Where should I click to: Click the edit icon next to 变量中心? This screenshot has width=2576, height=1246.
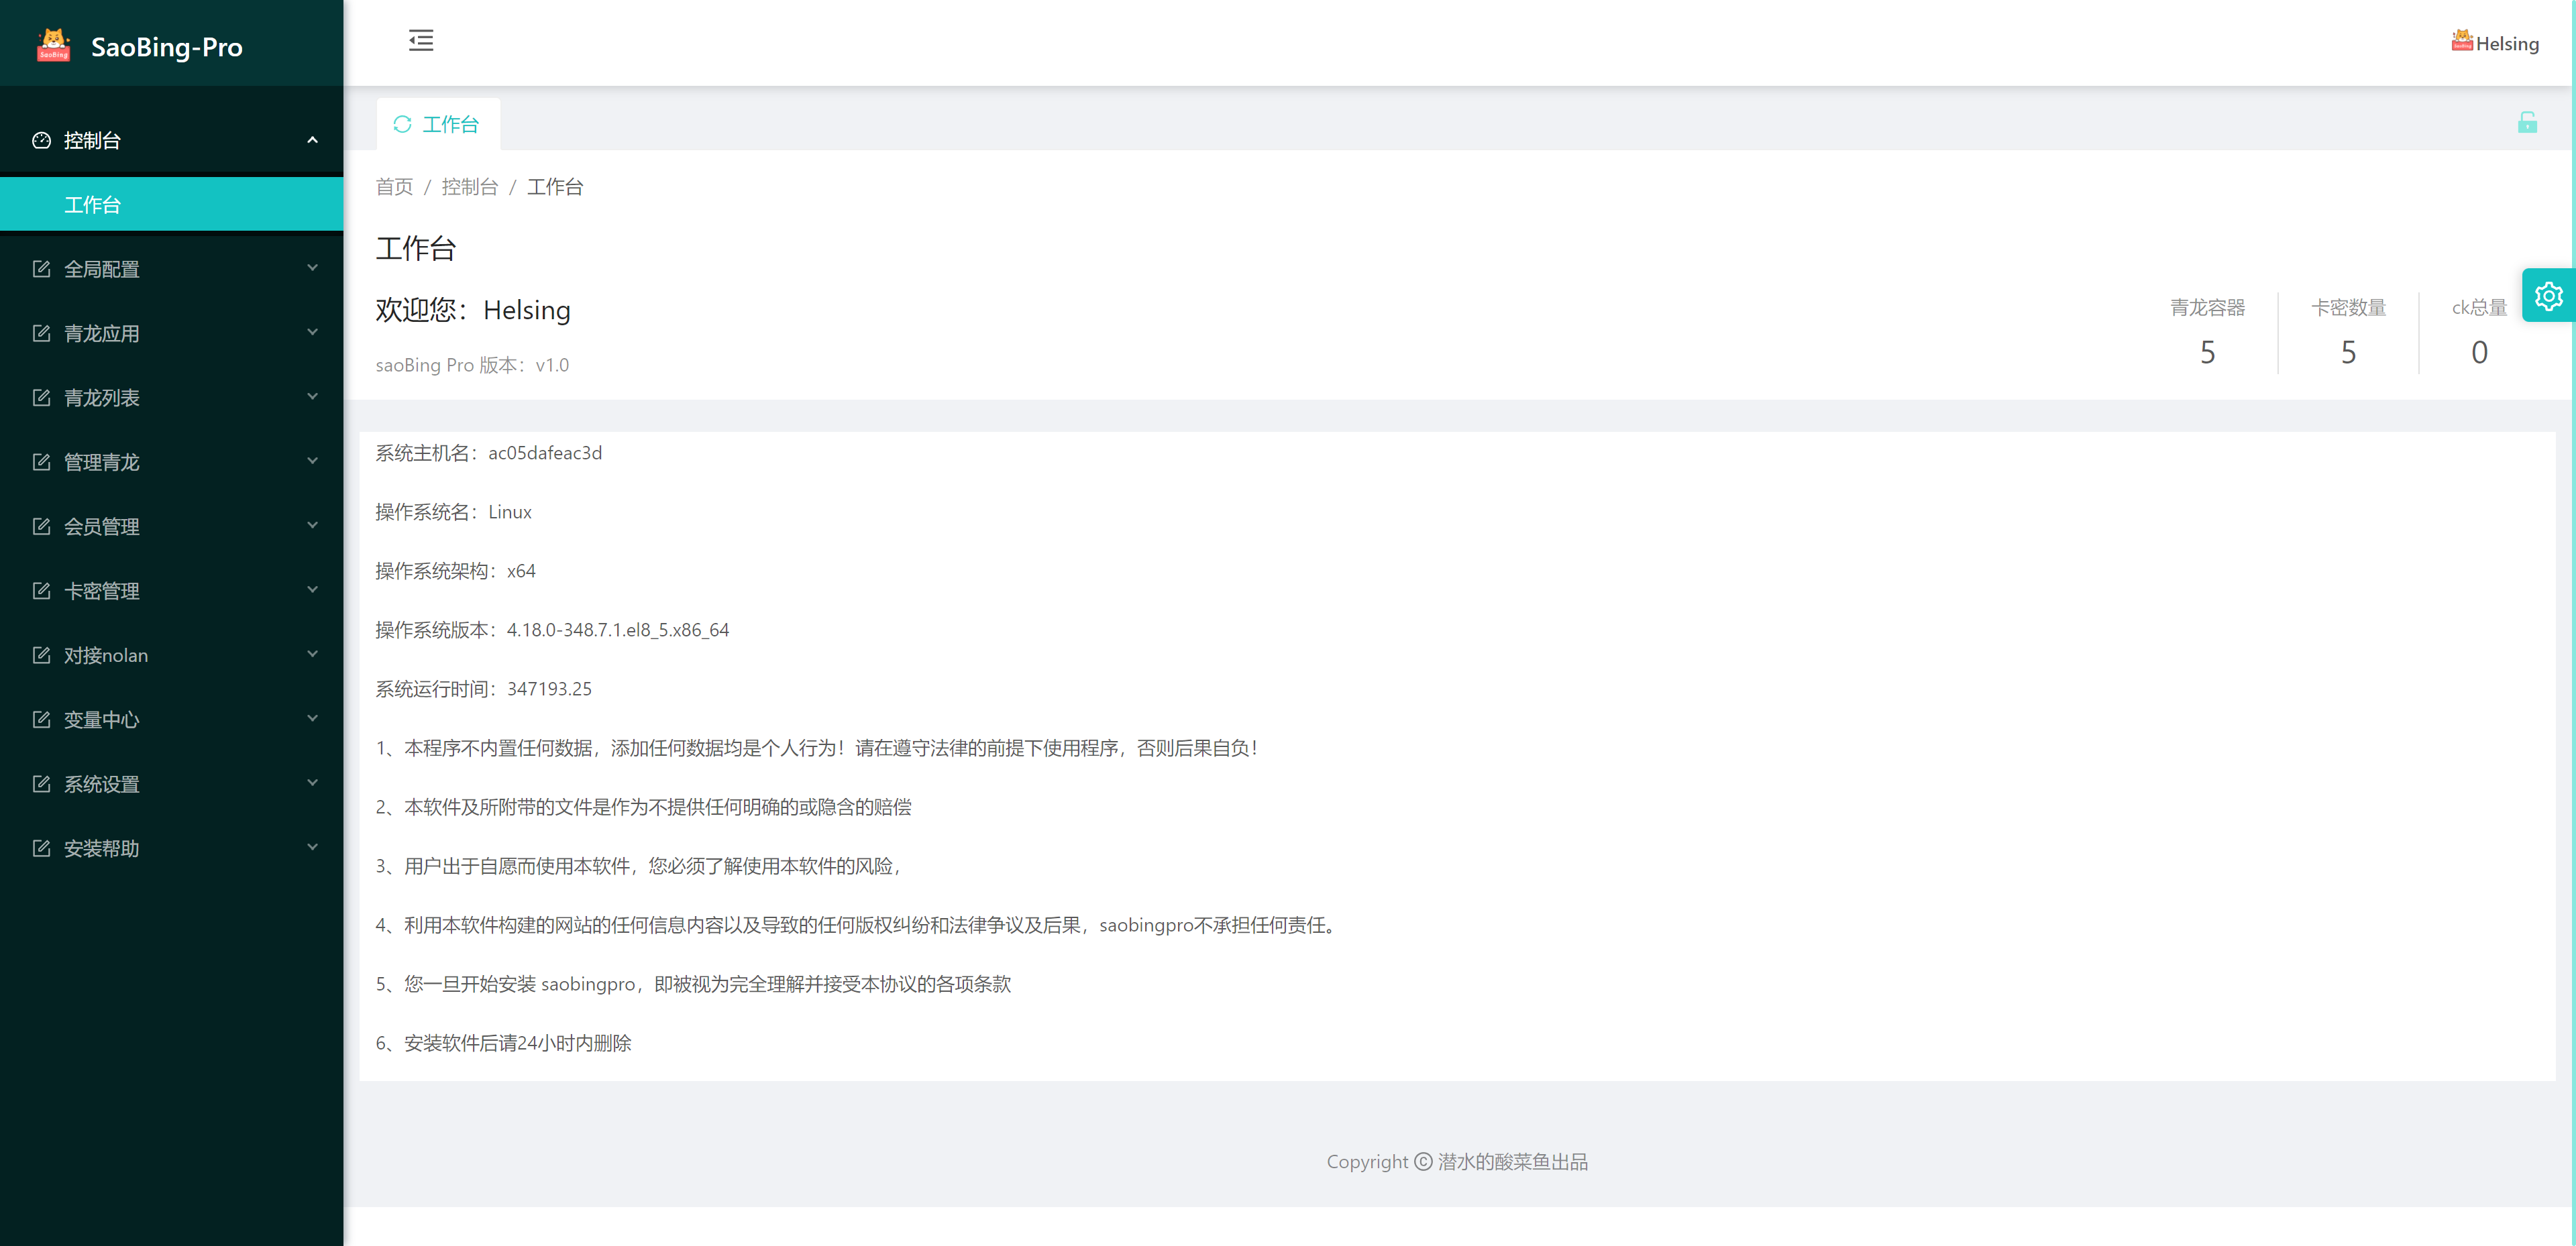[x=40, y=719]
